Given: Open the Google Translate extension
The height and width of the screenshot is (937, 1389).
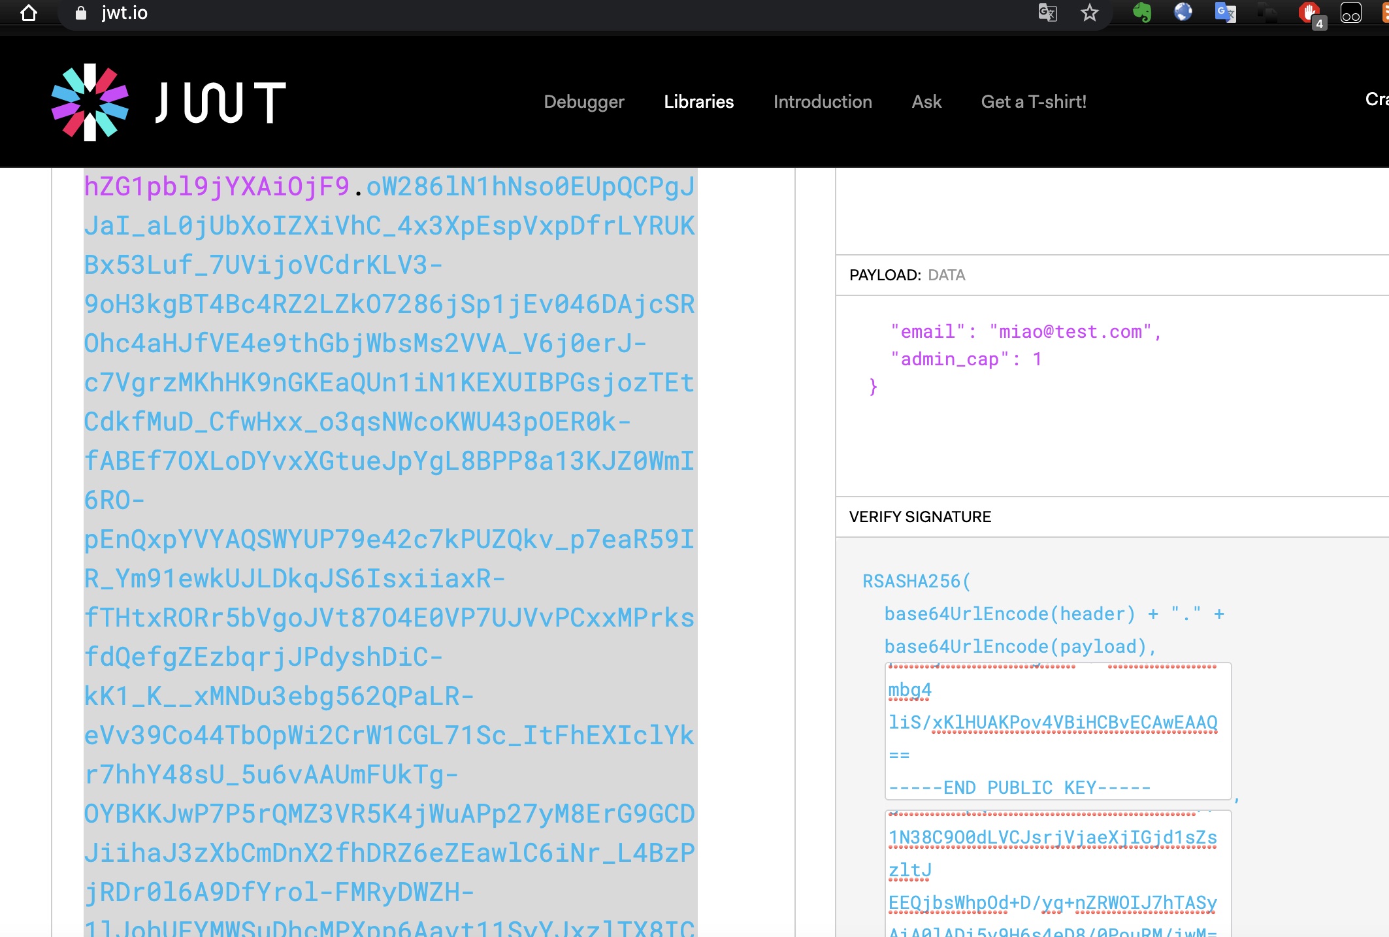Looking at the screenshot, I should coord(1224,12).
